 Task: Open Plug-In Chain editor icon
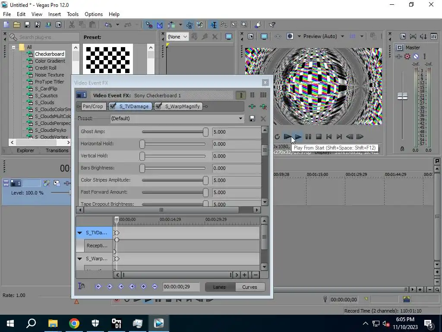pos(252,106)
